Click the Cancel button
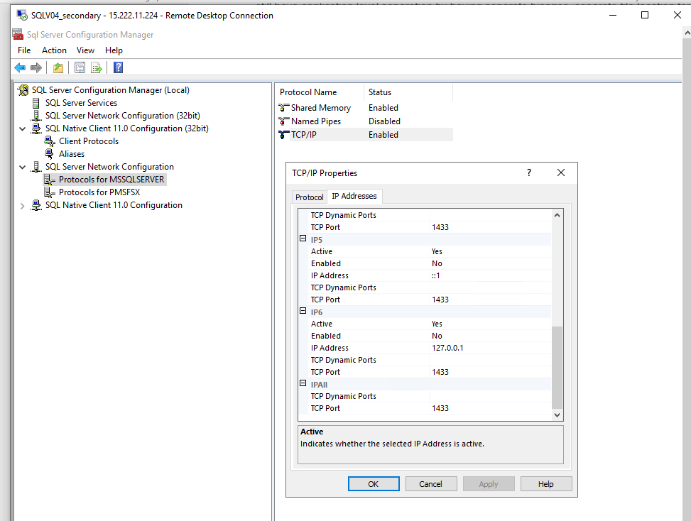The width and height of the screenshot is (691, 521). tap(431, 483)
